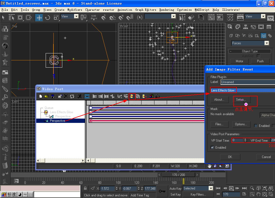Screen dimensions: 275x198
Task: Activate the Select and Move tool
Action: [39, 17]
